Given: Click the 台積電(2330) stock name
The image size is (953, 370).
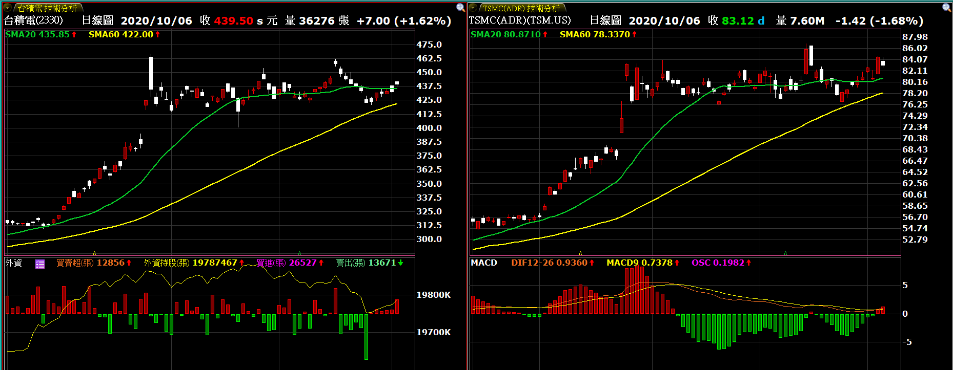Looking at the screenshot, I should [x=33, y=20].
